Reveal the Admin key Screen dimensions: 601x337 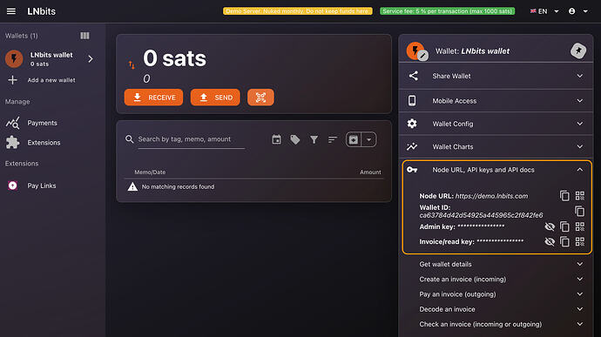550,226
